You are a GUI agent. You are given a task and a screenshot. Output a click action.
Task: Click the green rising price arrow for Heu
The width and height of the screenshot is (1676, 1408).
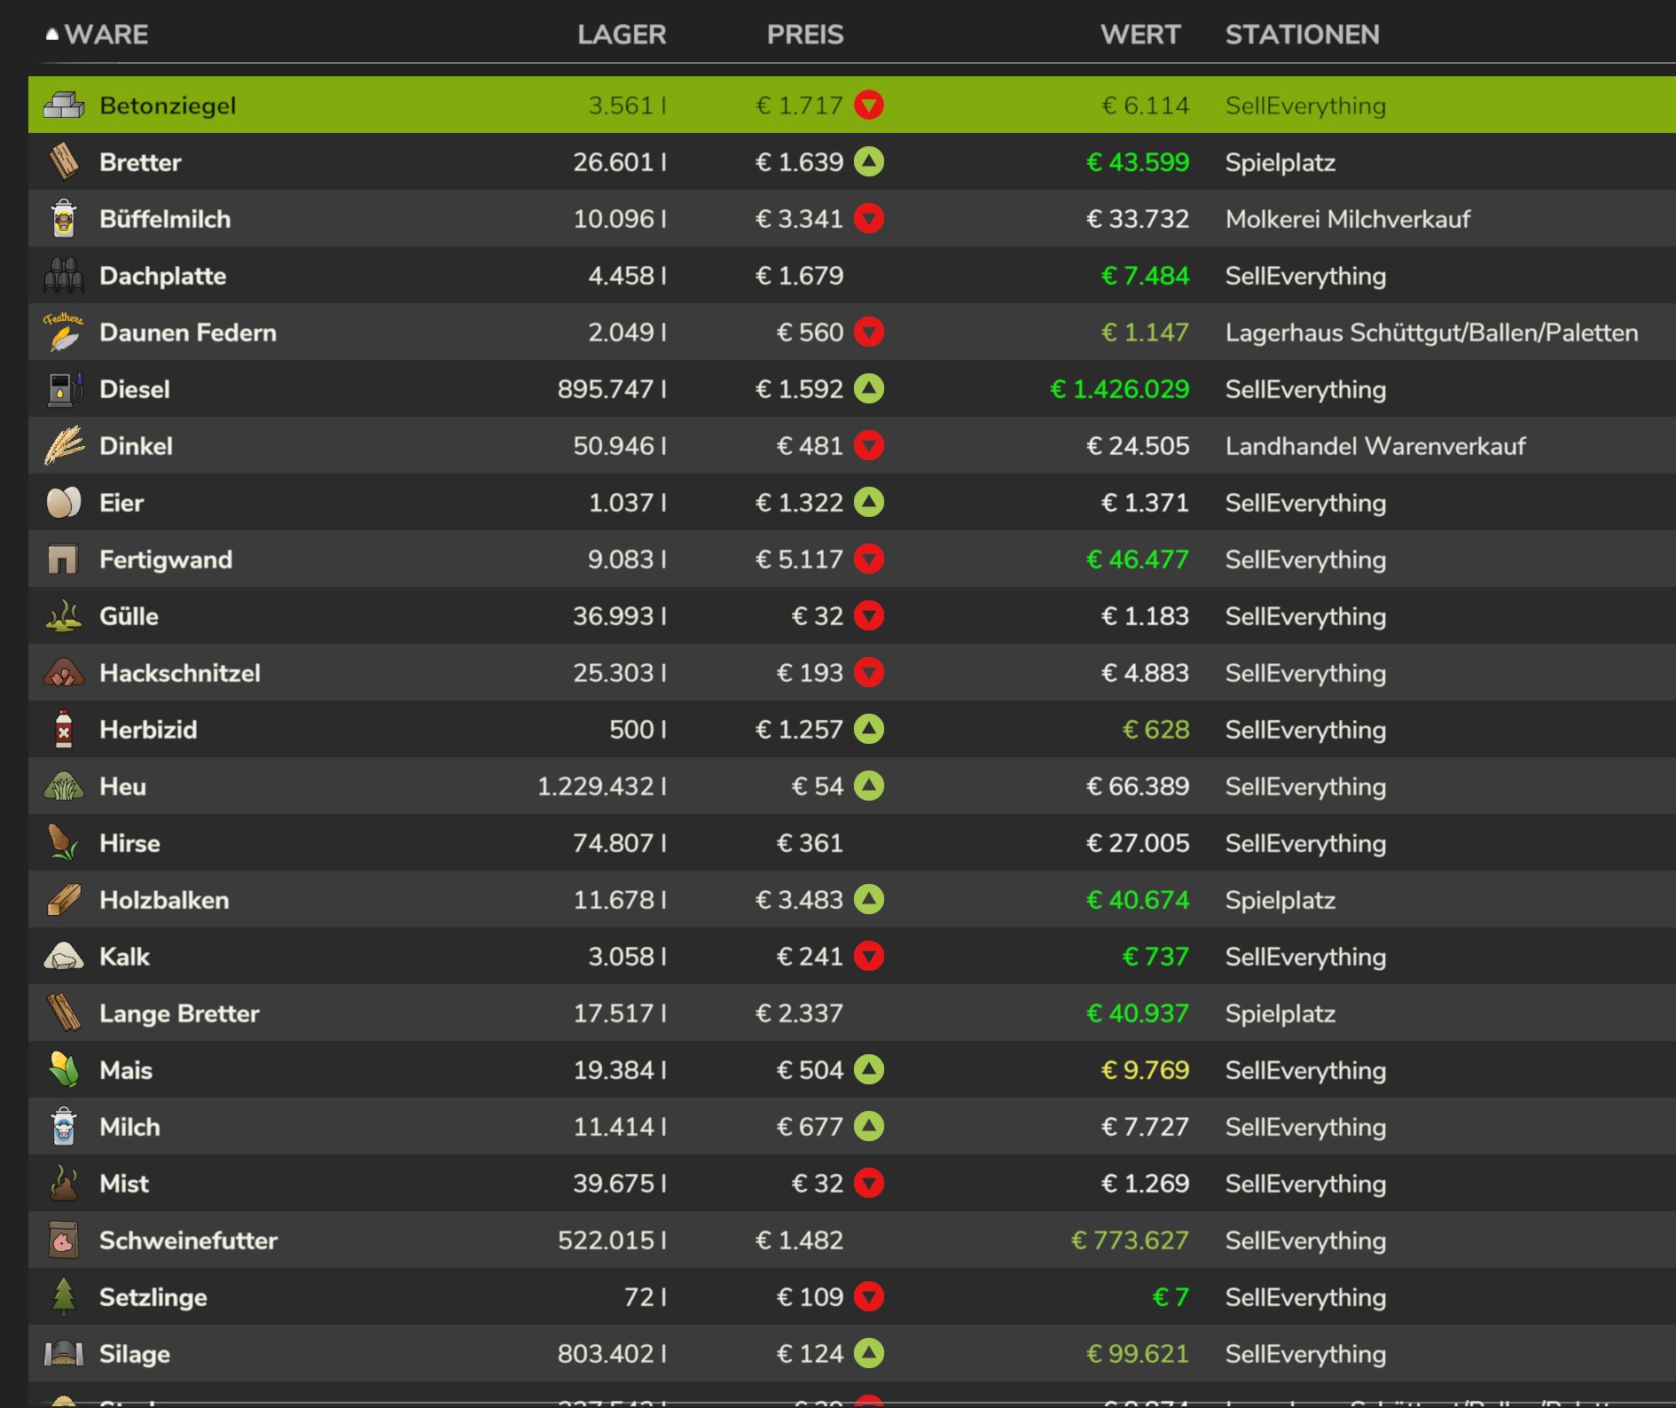coord(869,786)
